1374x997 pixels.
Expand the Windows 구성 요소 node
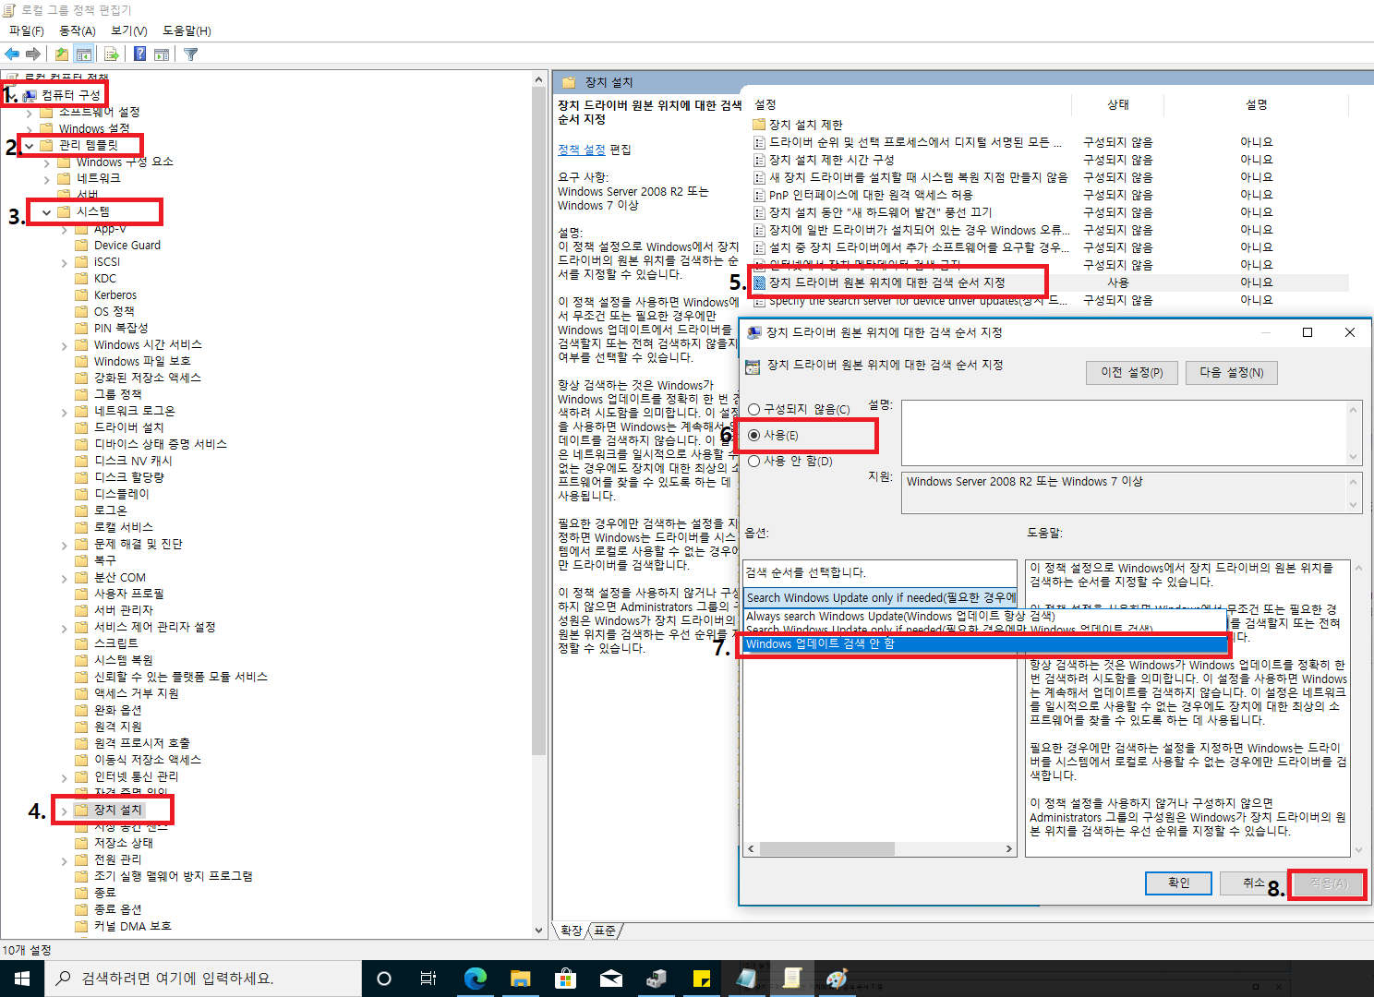tap(46, 162)
